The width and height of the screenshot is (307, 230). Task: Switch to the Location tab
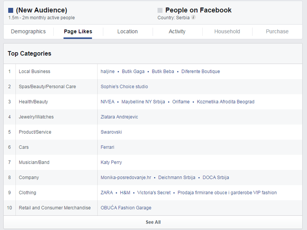[127, 31]
